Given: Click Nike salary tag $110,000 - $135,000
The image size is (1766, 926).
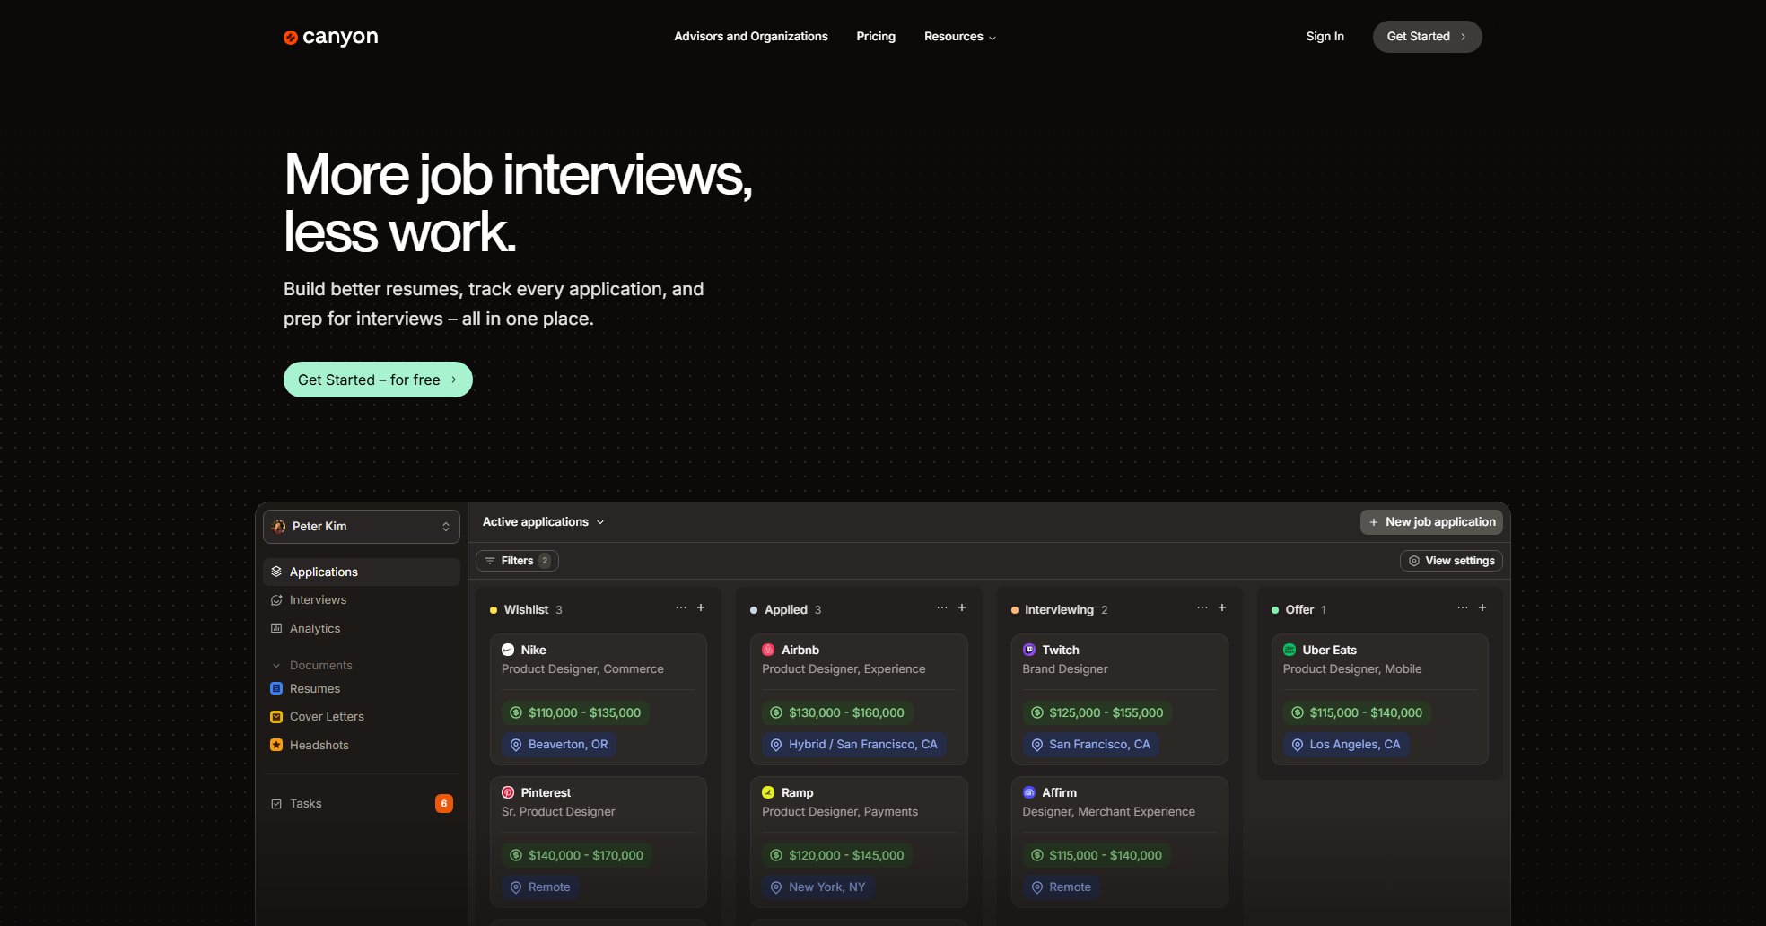Looking at the screenshot, I should point(575,712).
